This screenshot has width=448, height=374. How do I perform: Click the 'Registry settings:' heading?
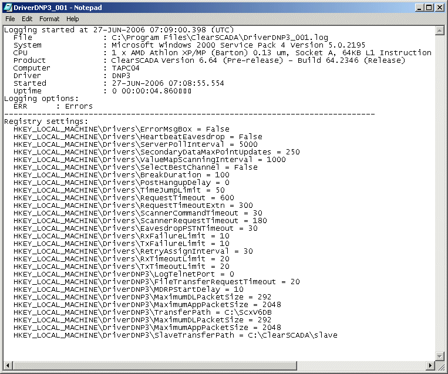[46, 122]
